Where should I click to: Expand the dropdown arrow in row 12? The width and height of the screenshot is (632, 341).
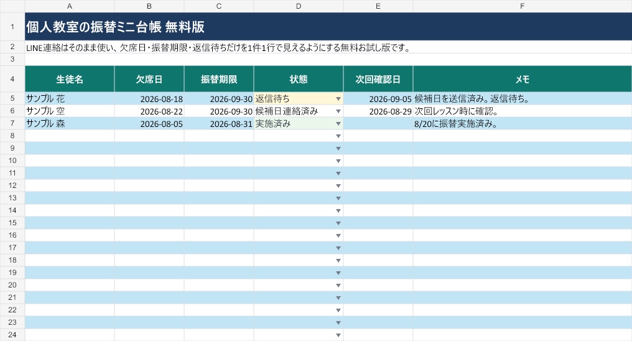click(x=338, y=186)
